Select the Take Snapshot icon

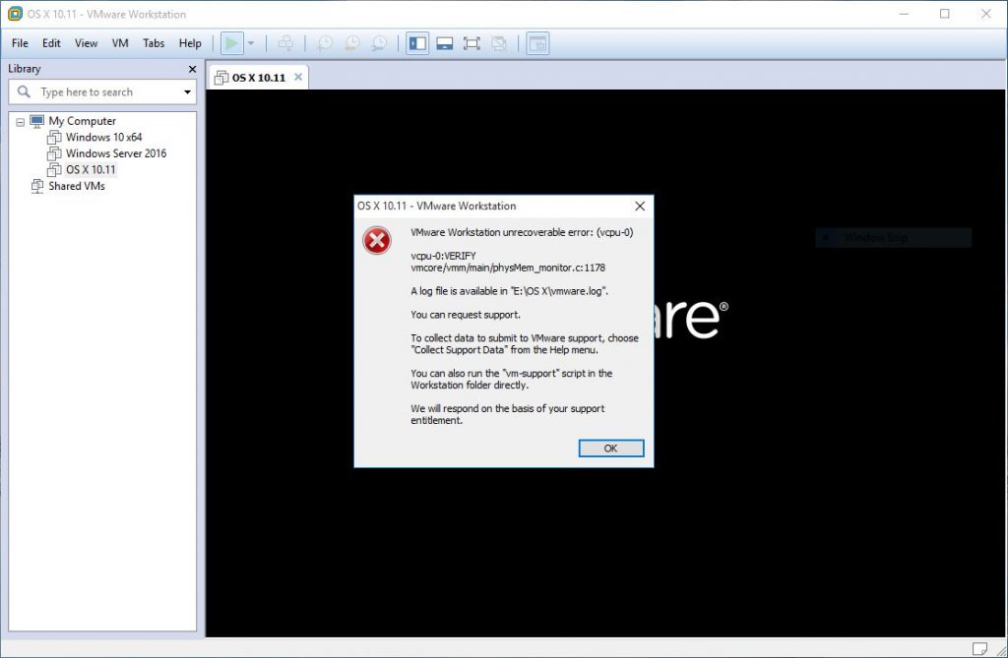click(x=325, y=43)
